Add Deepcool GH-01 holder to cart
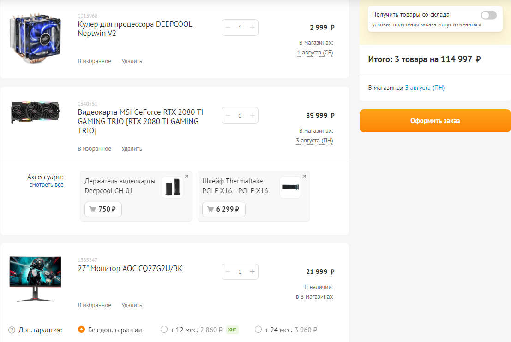 point(103,209)
